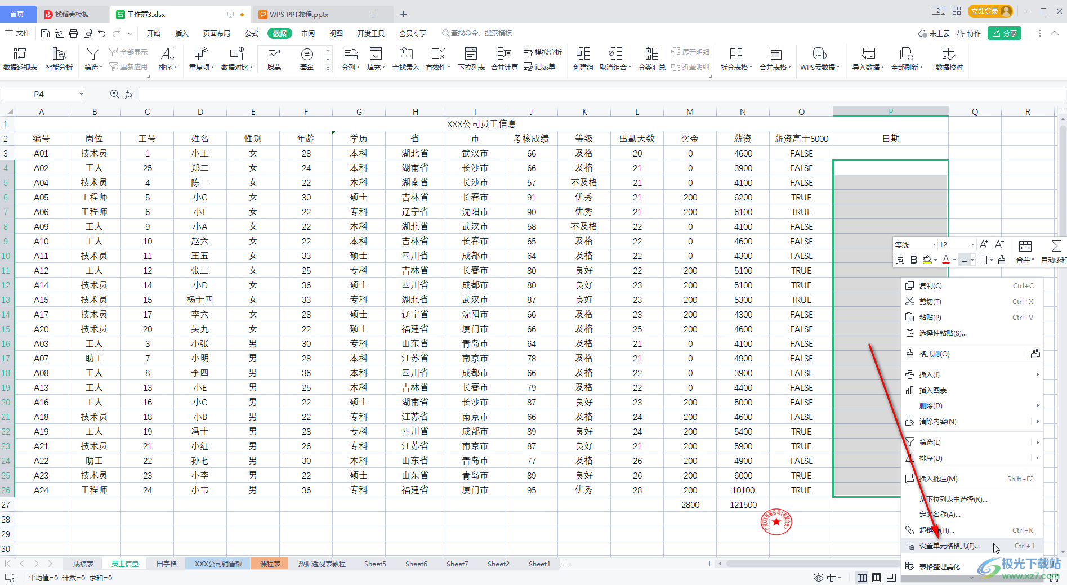Click the 记录单 record form button
This screenshot has width=1067, height=585.
coord(539,66)
